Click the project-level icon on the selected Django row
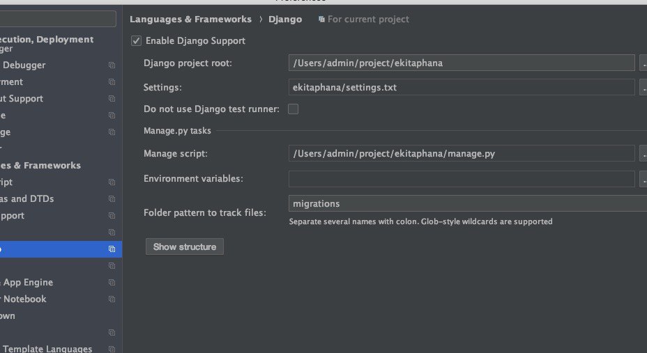 (x=112, y=249)
